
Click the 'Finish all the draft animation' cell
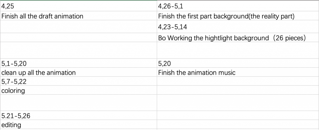78,16
